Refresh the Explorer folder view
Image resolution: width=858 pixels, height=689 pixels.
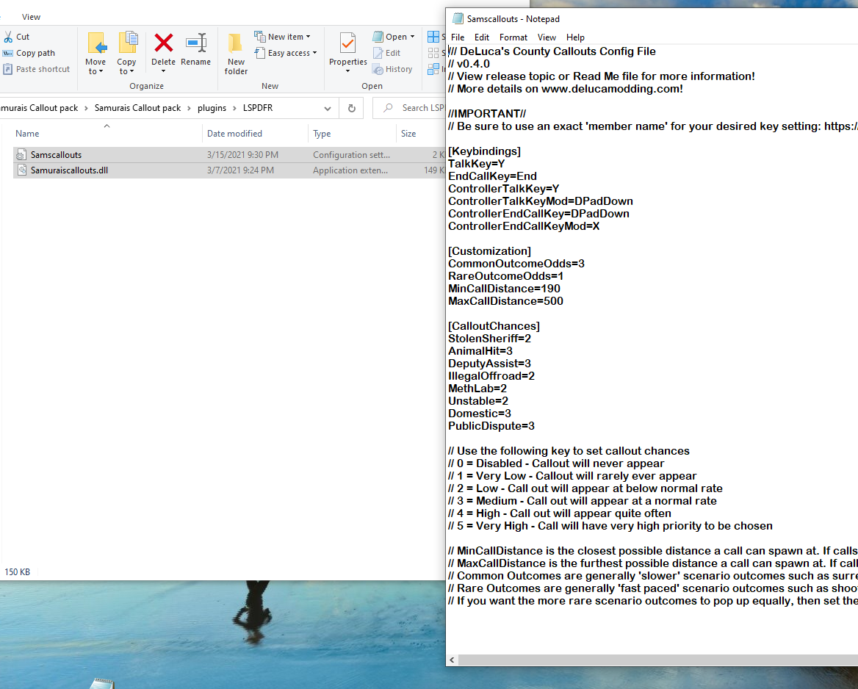[352, 109]
